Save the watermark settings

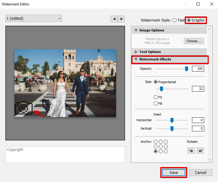coord(174,173)
